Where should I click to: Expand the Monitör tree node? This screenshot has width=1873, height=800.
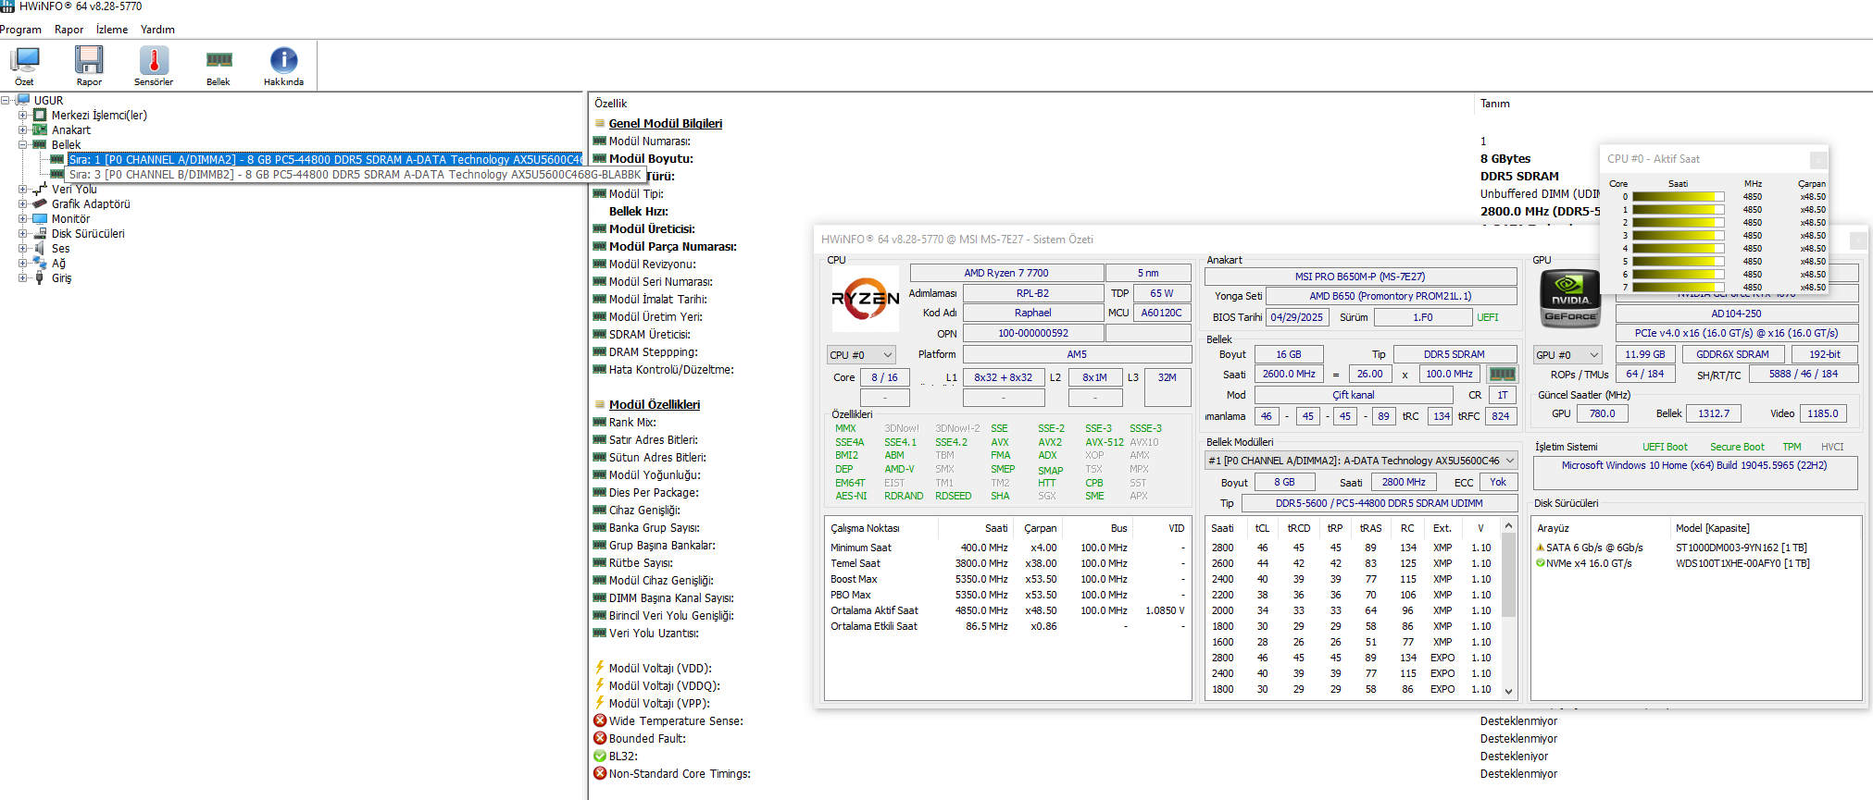click(23, 218)
